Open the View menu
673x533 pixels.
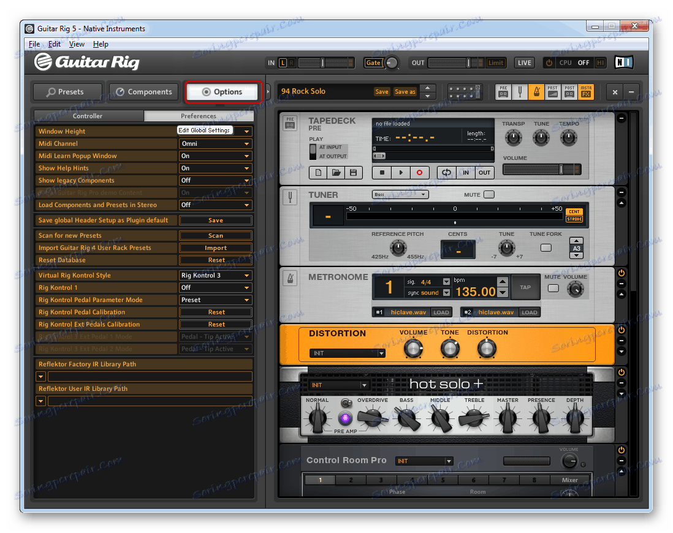tap(77, 43)
